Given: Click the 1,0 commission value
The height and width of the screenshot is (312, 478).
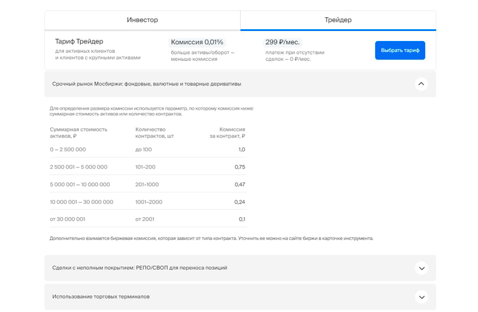Looking at the screenshot, I should (241, 149).
